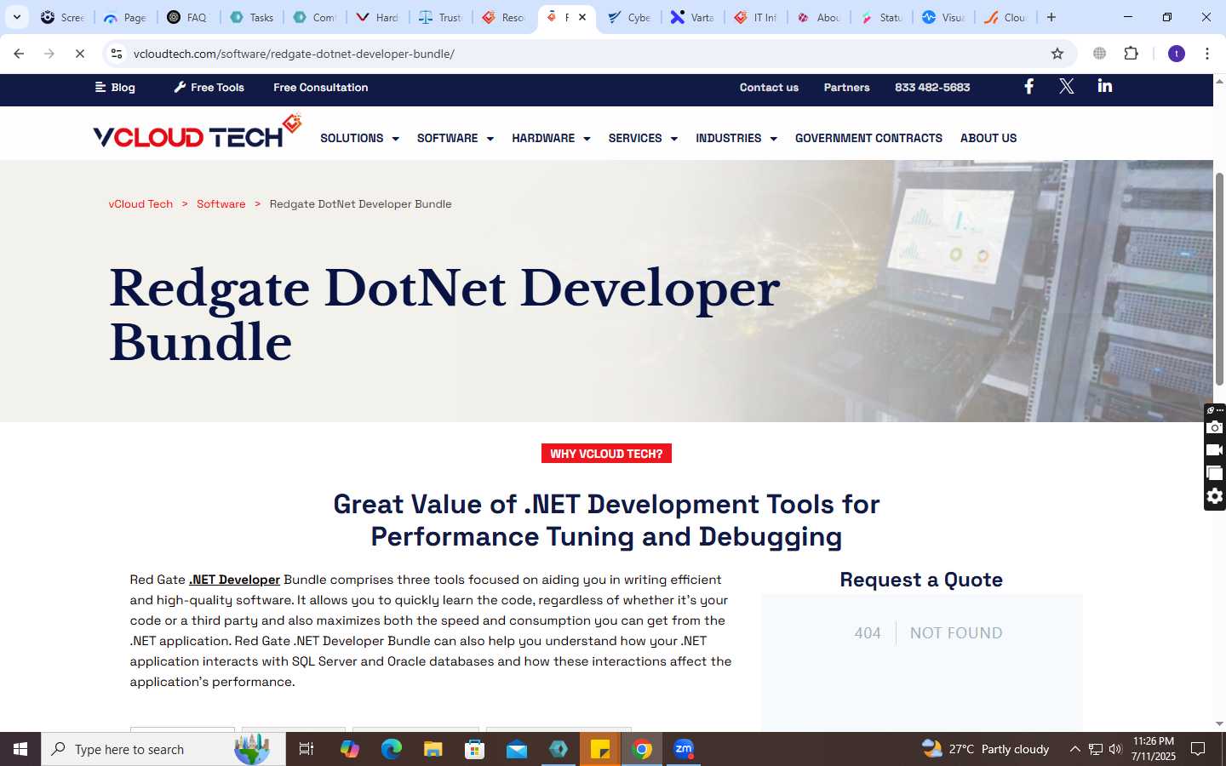Open Zoom from the taskbar

[x=684, y=749]
